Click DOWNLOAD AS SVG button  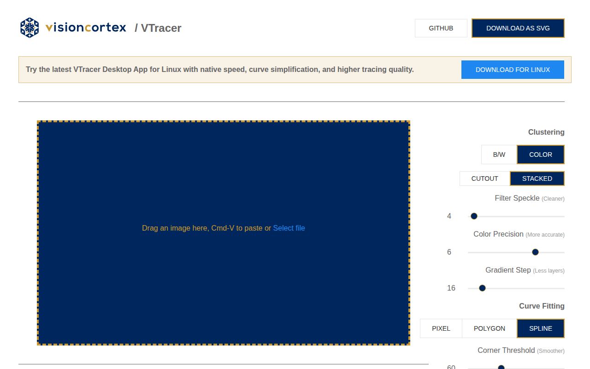(x=518, y=28)
